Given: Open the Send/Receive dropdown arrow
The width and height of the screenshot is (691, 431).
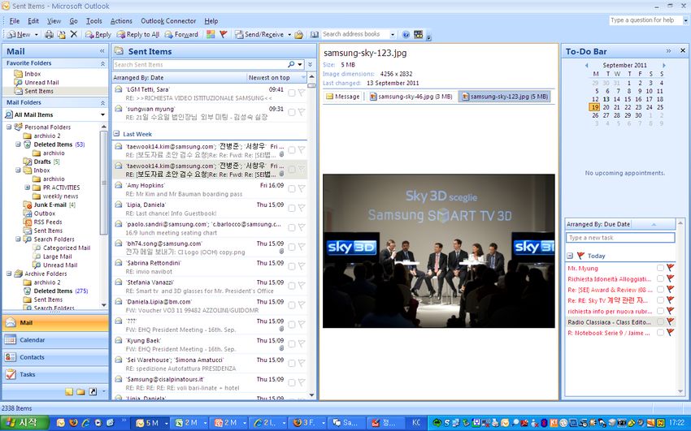Looking at the screenshot, I should (x=289, y=34).
